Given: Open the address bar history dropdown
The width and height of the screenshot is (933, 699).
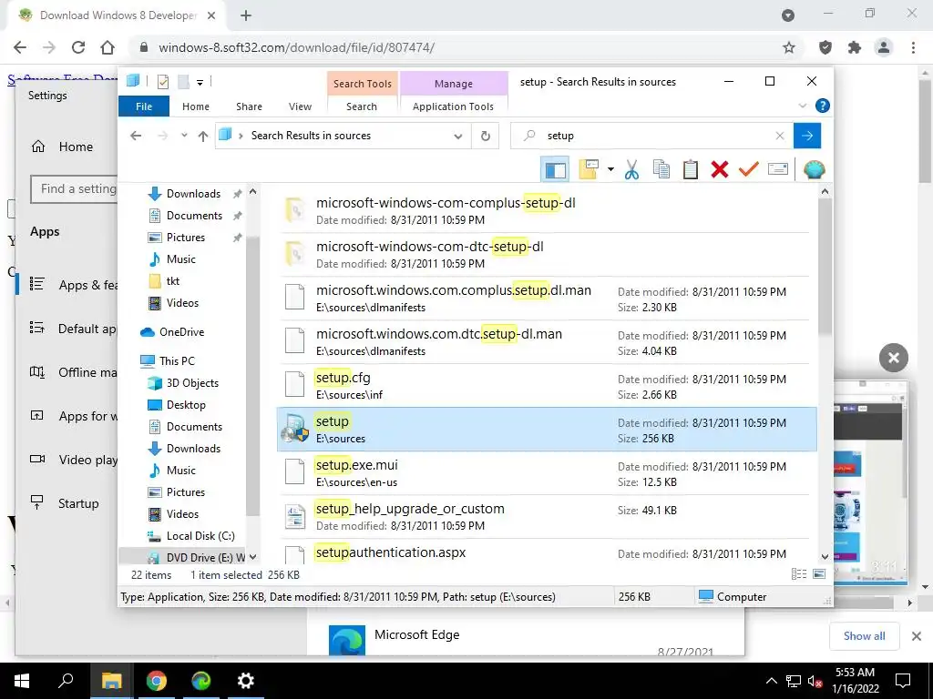Looking at the screenshot, I should pyautogui.click(x=457, y=137).
